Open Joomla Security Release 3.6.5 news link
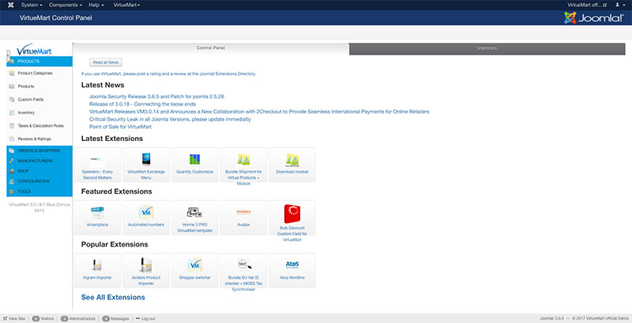632x323 pixels. pos(156,96)
